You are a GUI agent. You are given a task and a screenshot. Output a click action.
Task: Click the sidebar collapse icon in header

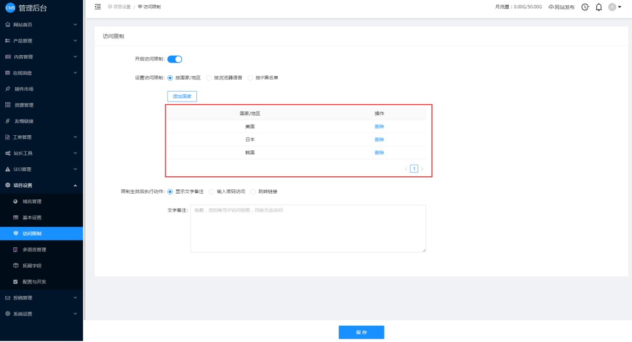pos(97,7)
